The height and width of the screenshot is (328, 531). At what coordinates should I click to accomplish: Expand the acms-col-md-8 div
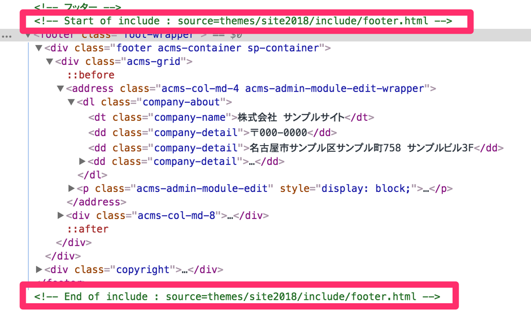[x=60, y=215]
